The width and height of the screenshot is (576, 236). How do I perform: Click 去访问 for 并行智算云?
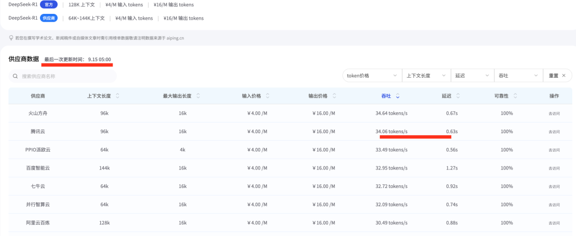[554, 205]
